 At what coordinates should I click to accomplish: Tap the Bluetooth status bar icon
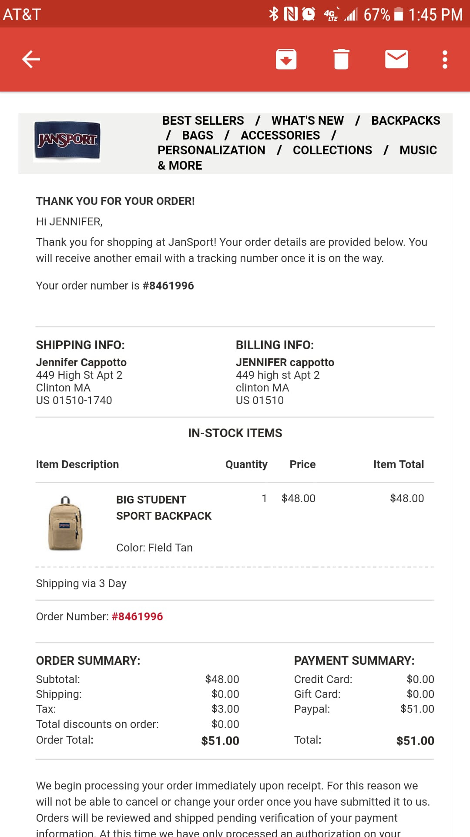273,14
